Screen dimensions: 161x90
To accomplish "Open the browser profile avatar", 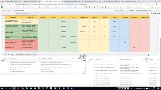I will click(x=156, y=4).
